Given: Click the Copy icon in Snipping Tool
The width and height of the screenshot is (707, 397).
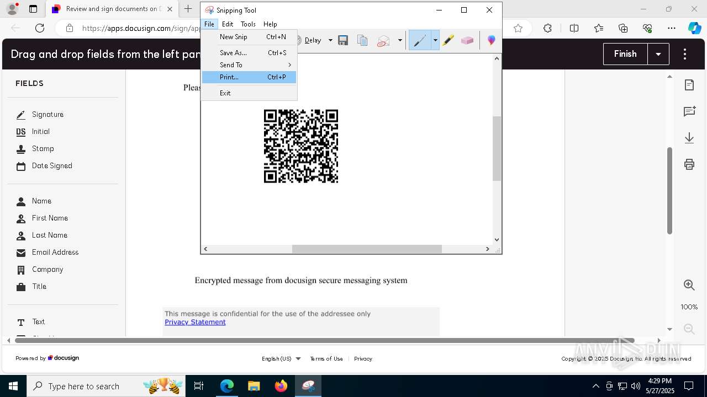Looking at the screenshot, I should [362, 40].
